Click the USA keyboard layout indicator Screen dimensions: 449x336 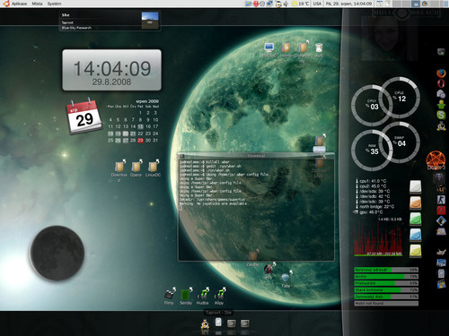(317, 4)
